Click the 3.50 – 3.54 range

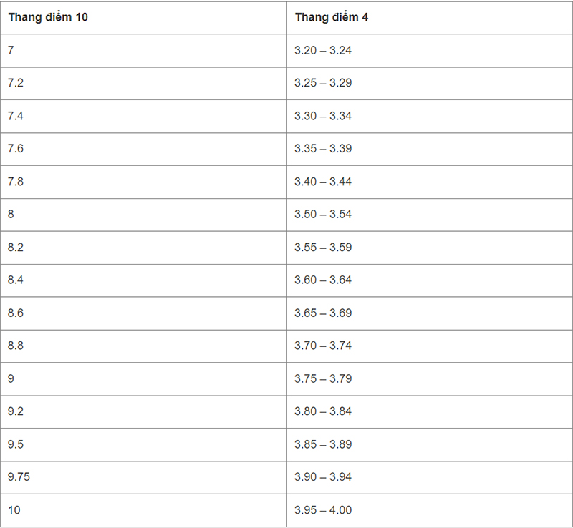click(x=429, y=215)
